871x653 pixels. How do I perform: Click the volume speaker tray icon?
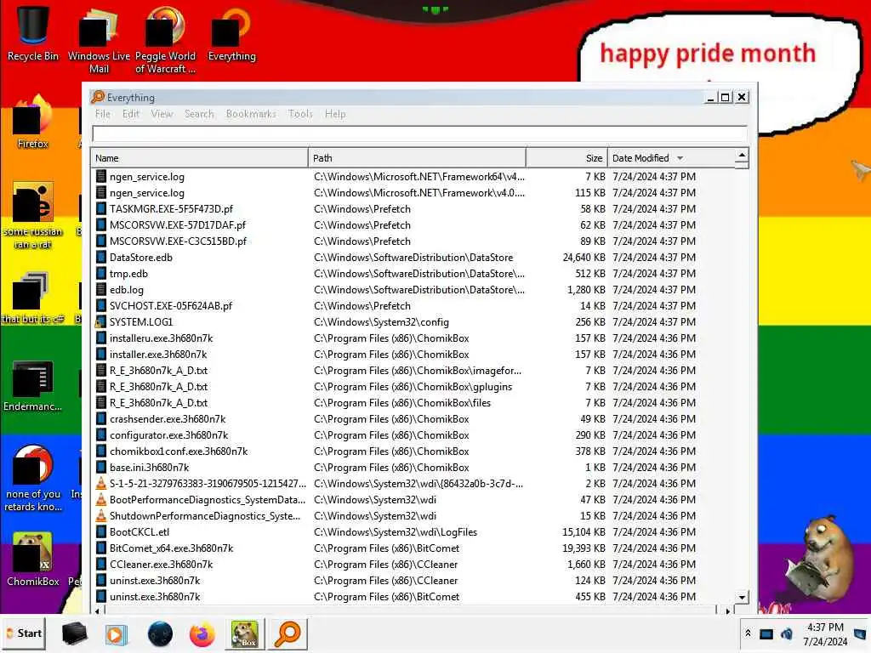pyautogui.click(x=787, y=633)
